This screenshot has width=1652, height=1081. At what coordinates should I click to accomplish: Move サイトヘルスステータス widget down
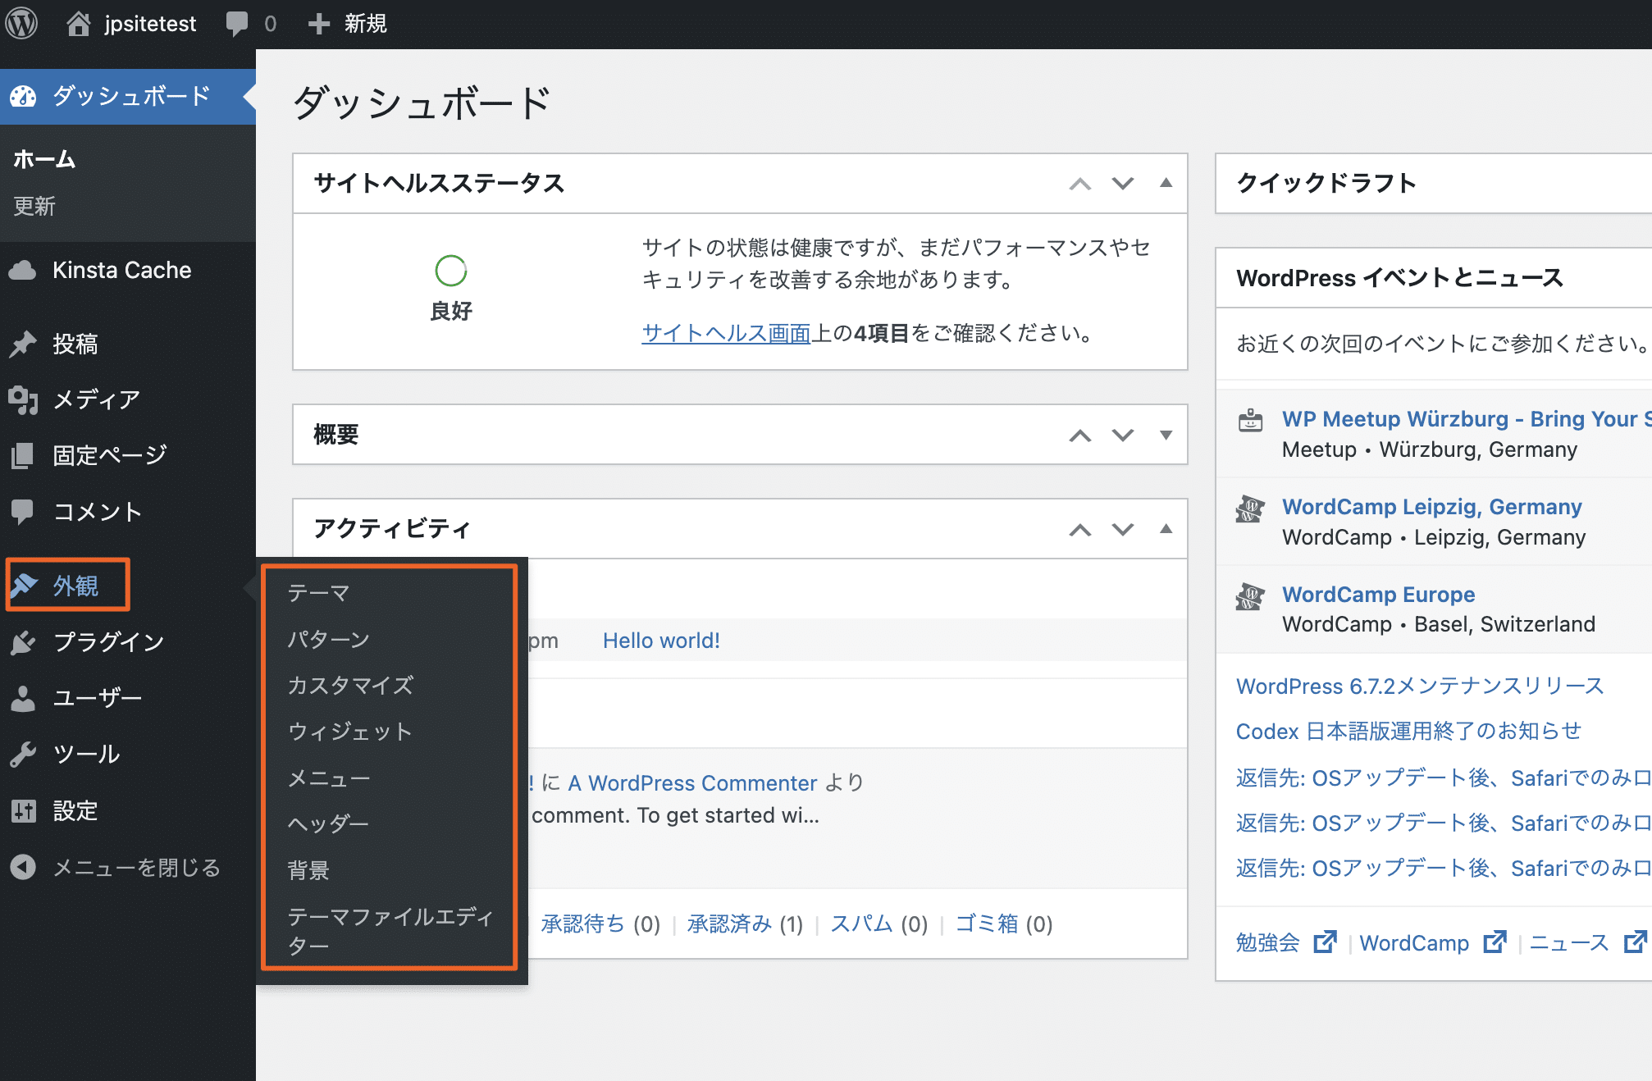[x=1123, y=184]
